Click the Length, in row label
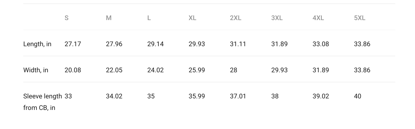415x129 pixels. [x=37, y=44]
